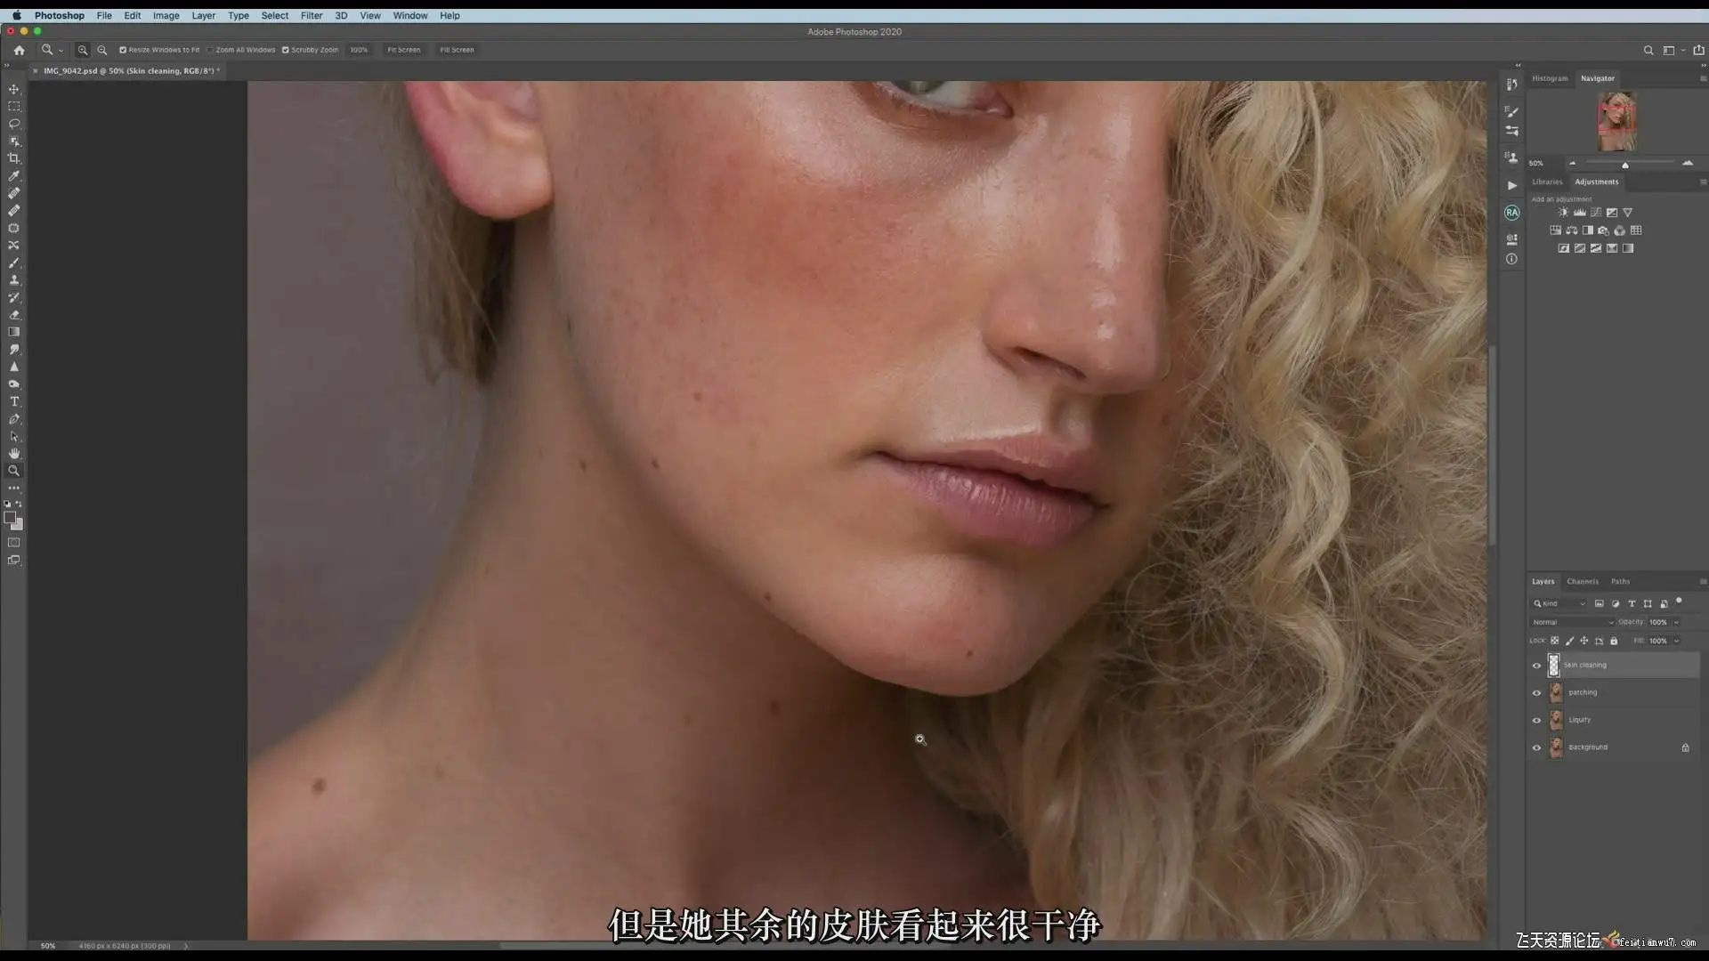Filter layers by pixel layers
The height and width of the screenshot is (961, 1709).
pos(1599,603)
